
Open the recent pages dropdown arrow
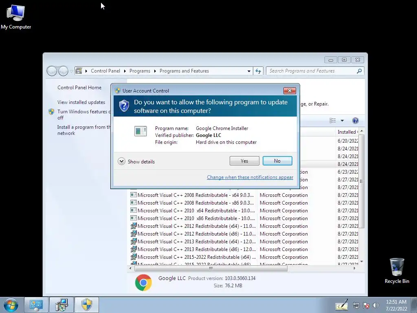[x=71, y=71]
